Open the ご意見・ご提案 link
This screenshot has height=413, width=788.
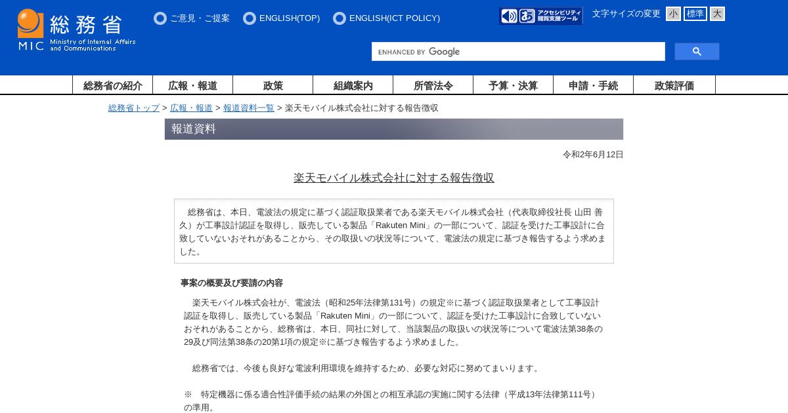click(x=200, y=18)
